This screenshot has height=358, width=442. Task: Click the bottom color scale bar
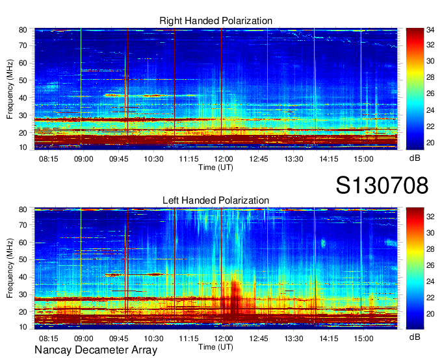(x=415, y=268)
